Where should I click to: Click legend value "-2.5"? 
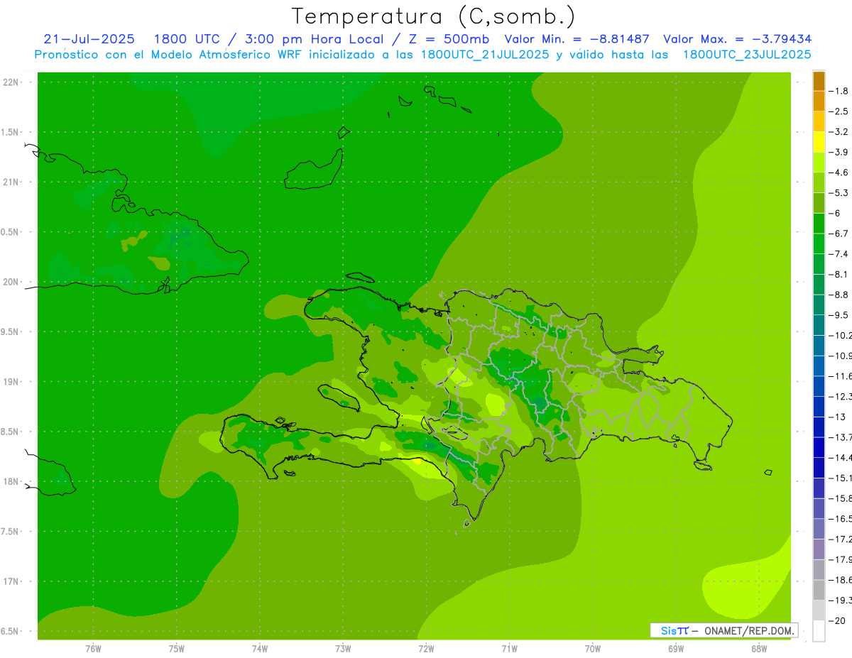click(x=839, y=111)
